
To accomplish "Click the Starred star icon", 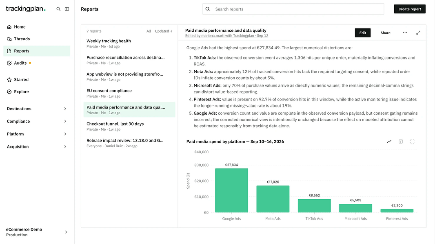I will point(9,80).
